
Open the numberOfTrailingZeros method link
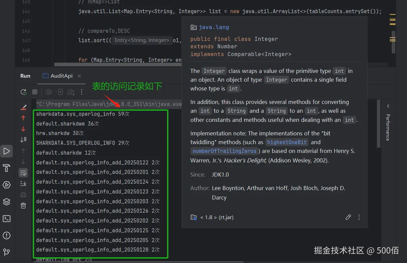click(x=224, y=151)
